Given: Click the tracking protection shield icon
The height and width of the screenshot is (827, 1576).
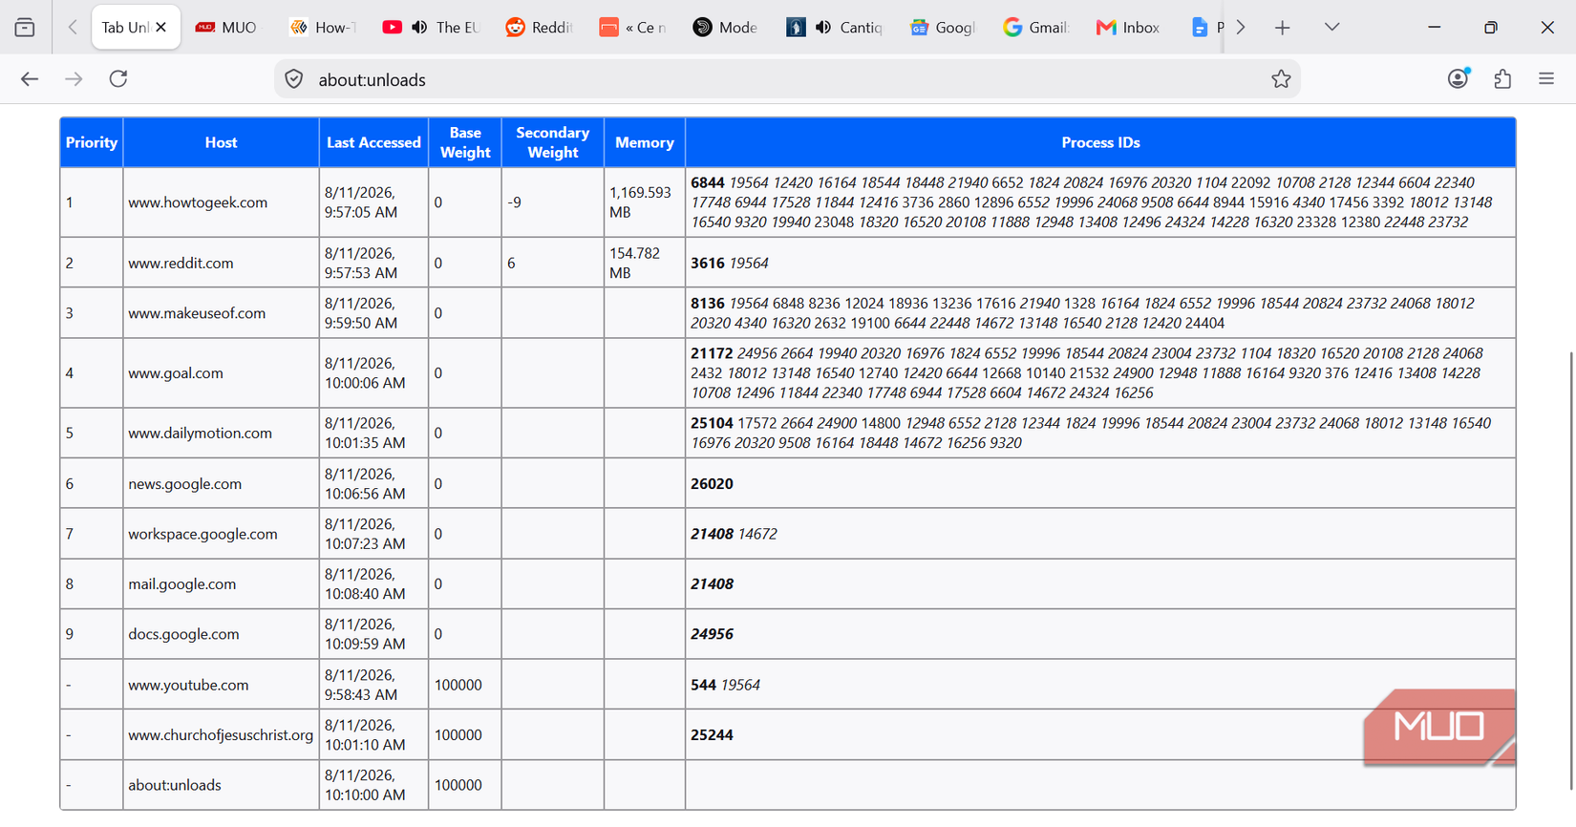Looking at the screenshot, I should [x=294, y=79].
